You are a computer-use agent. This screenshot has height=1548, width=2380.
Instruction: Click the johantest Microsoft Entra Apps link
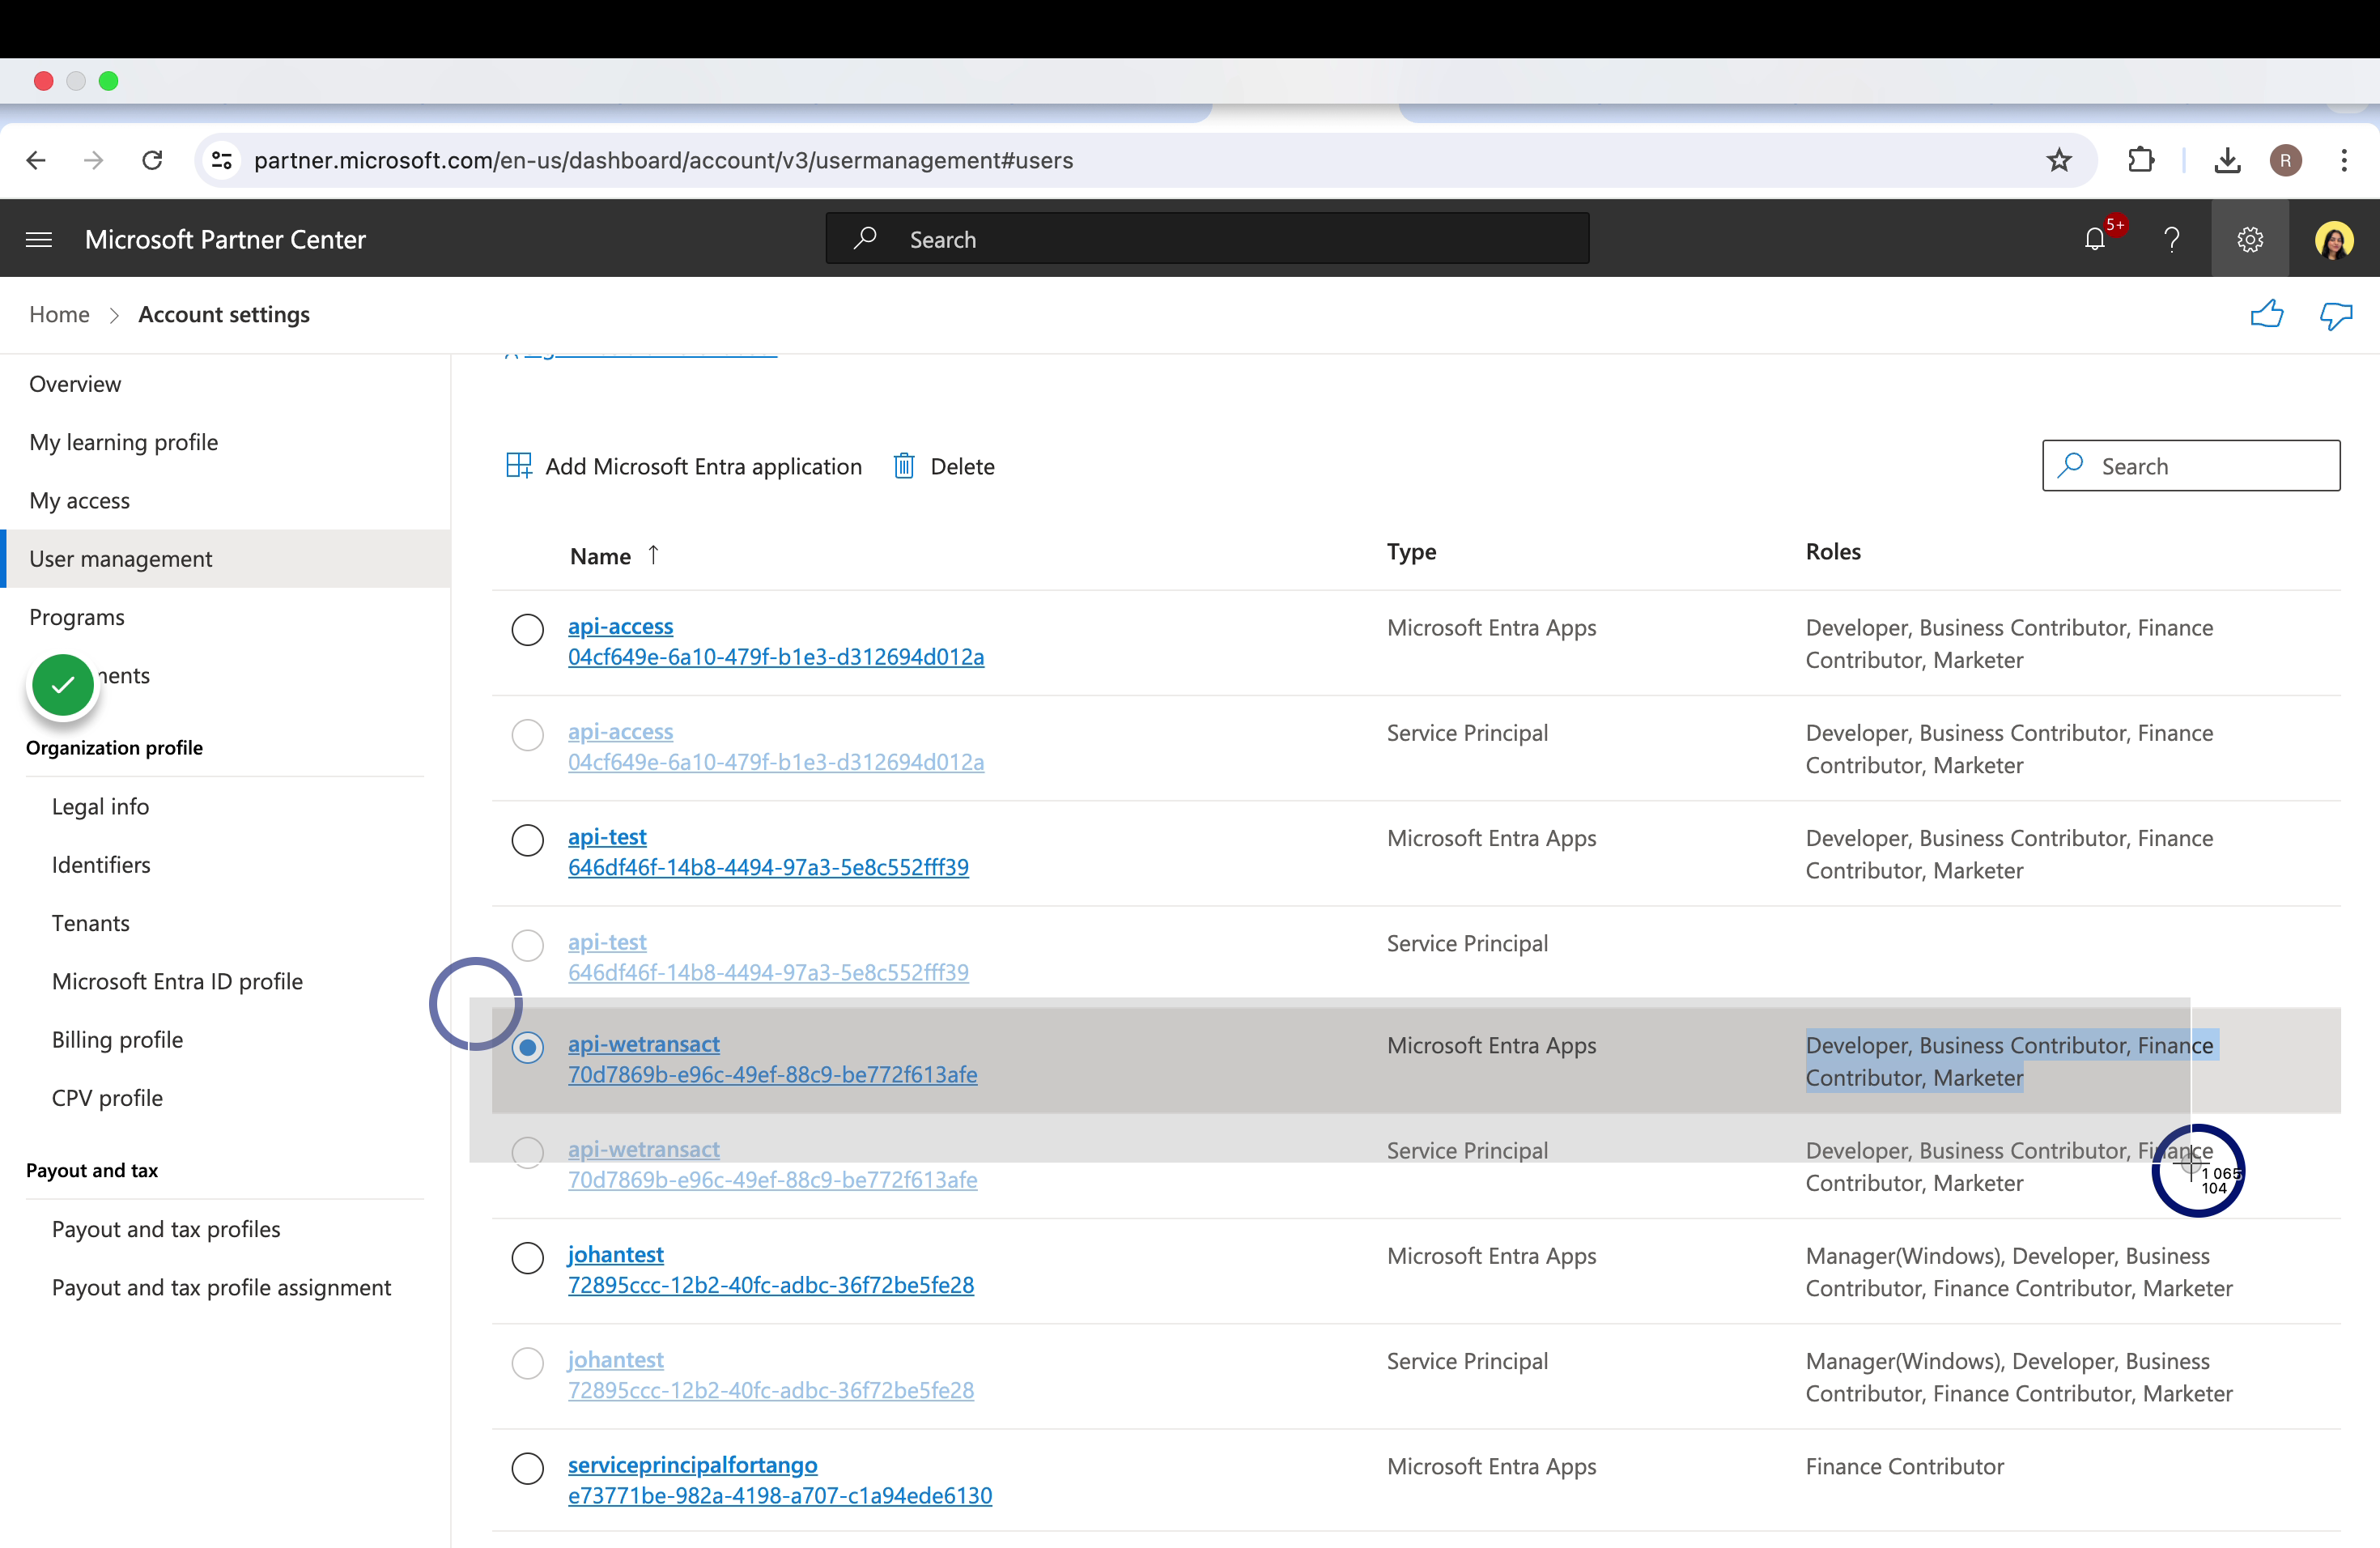(615, 1254)
